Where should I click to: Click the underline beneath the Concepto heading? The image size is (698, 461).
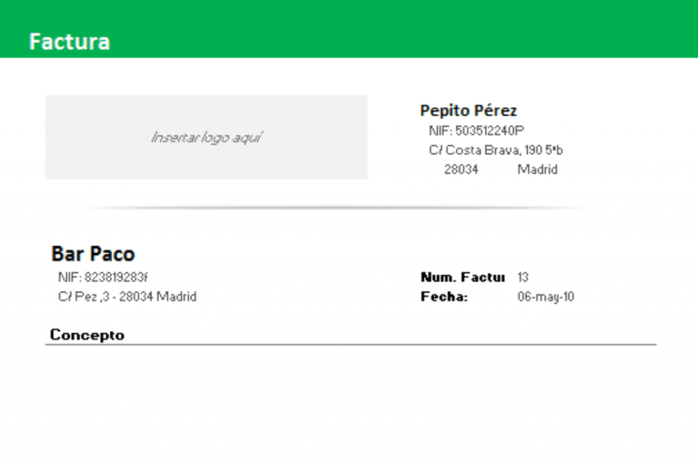[351, 345]
